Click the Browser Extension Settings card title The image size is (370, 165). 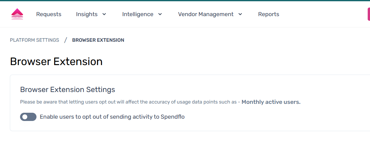point(68,89)
